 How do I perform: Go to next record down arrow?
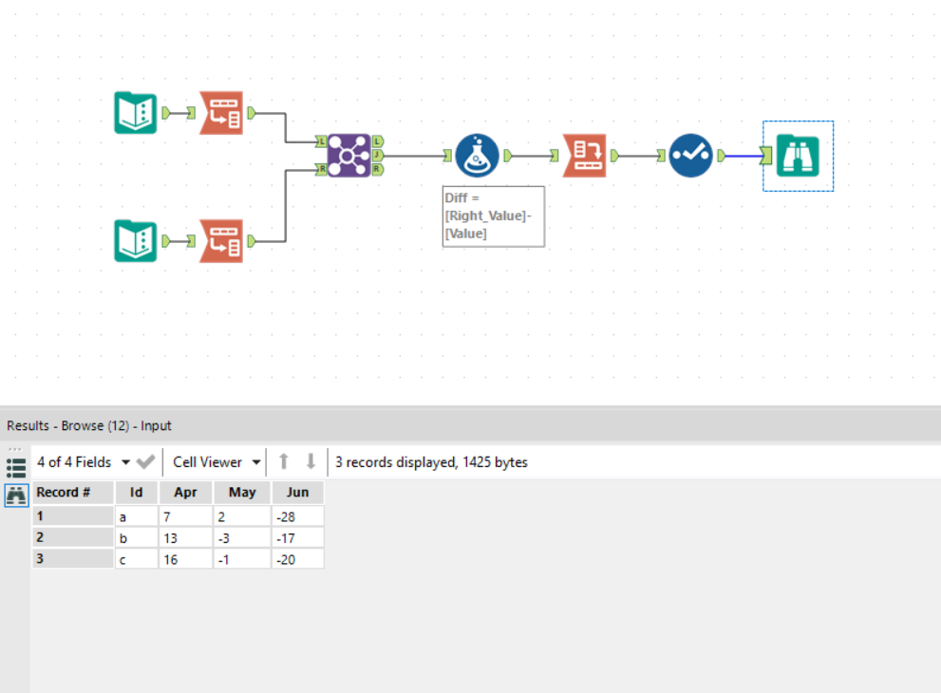pyautogui.click(x=311, y=461)
